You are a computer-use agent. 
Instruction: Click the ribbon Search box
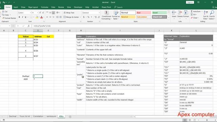point(118,7)
